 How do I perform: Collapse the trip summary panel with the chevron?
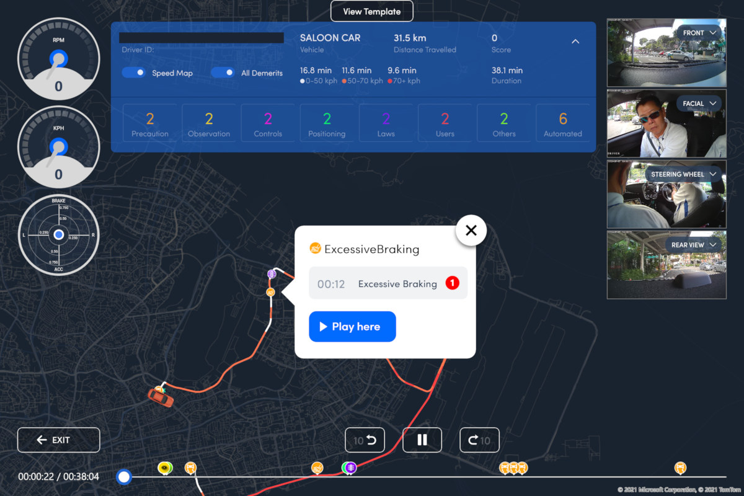[575, 42]
